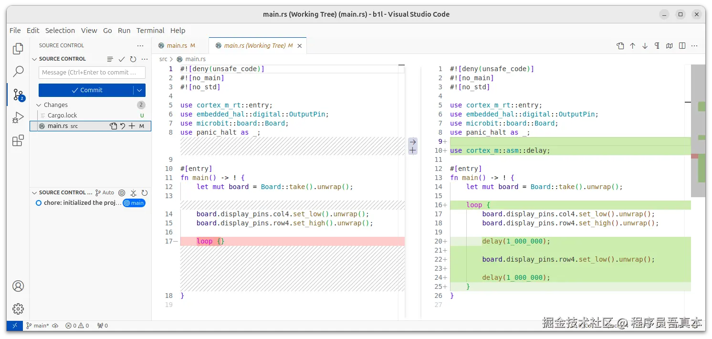Refresh the Source Control Graph

coord(145,193)
